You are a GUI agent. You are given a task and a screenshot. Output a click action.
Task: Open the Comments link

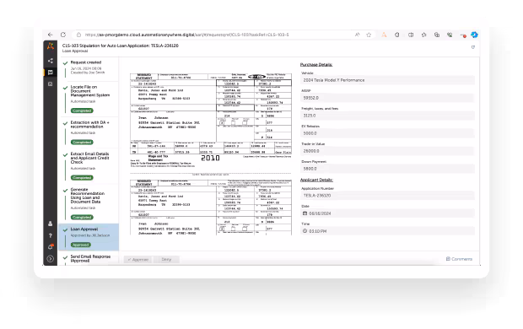pos(459,259)
